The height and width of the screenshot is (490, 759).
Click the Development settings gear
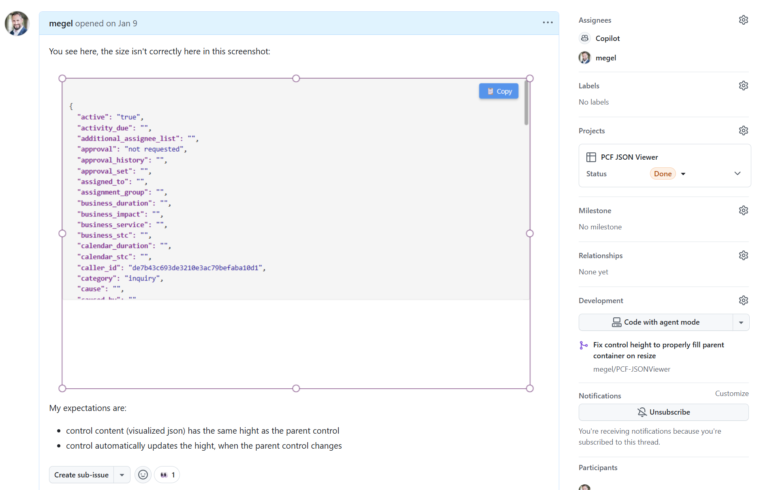[744, 300]
